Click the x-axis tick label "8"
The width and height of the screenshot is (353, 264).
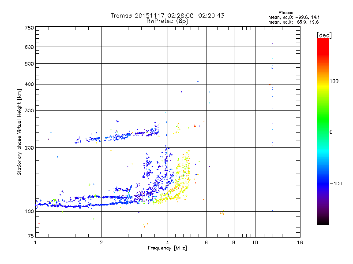coord(234,242)
